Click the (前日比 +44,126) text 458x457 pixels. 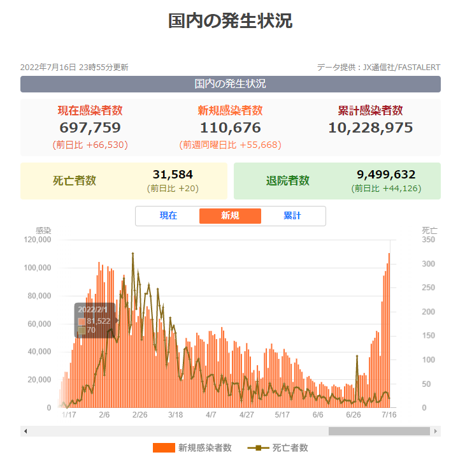386,189
